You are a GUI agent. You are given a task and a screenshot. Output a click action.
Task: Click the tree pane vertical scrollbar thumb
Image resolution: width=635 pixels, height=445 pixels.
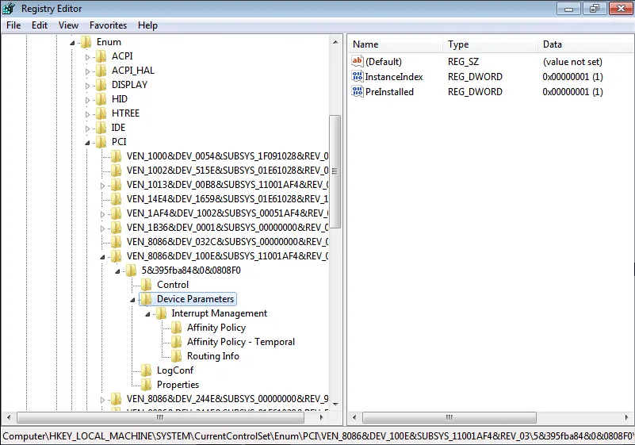pos(335,172)
